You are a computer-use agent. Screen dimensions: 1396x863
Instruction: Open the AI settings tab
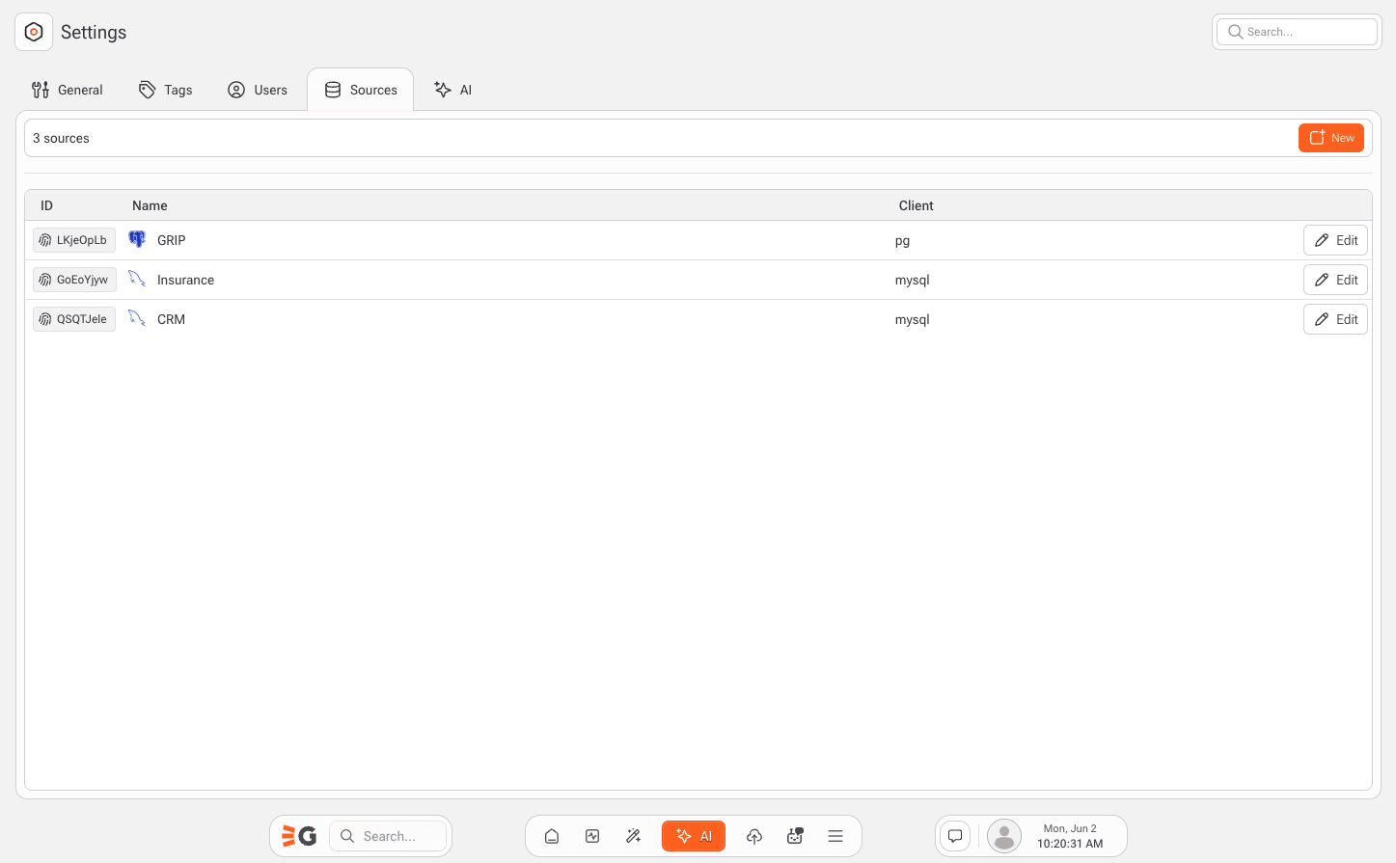pyautogui.click(x=453, y=90)
